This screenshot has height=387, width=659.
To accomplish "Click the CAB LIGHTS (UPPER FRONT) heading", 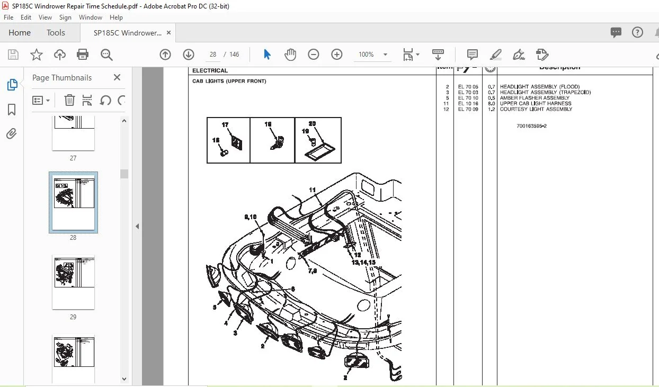I will [x=229, y=82].
